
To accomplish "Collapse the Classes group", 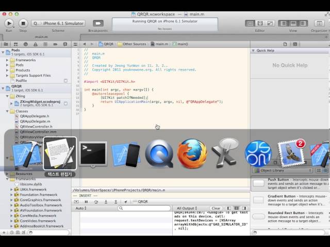I will pos(7,111).
